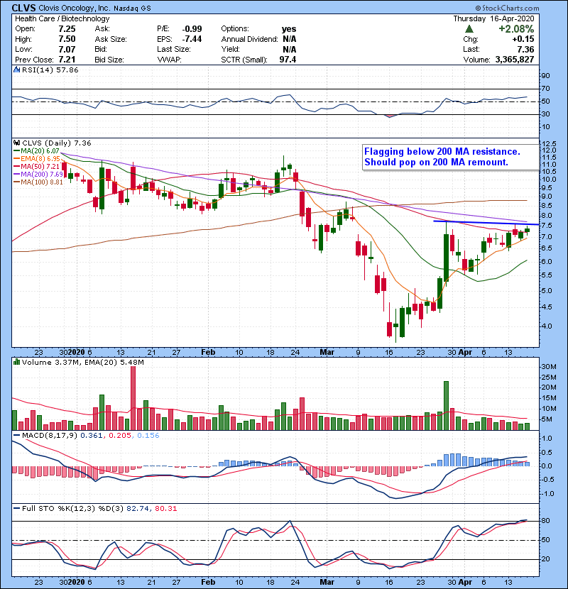
Task: Click the Last price 7.36
Action: click(x=525, y=49)
